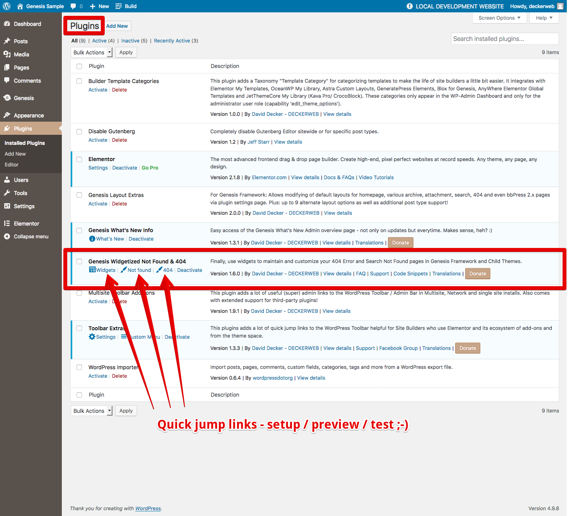Screen dimensions: 568x516
Task: Click the WordPress logo in the admin bar
Action: (7, 6)
